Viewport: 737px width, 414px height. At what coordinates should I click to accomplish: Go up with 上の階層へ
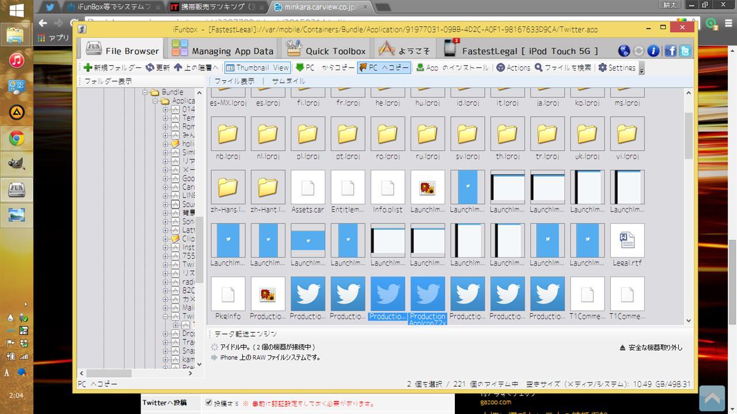click(x=196, y=67)
